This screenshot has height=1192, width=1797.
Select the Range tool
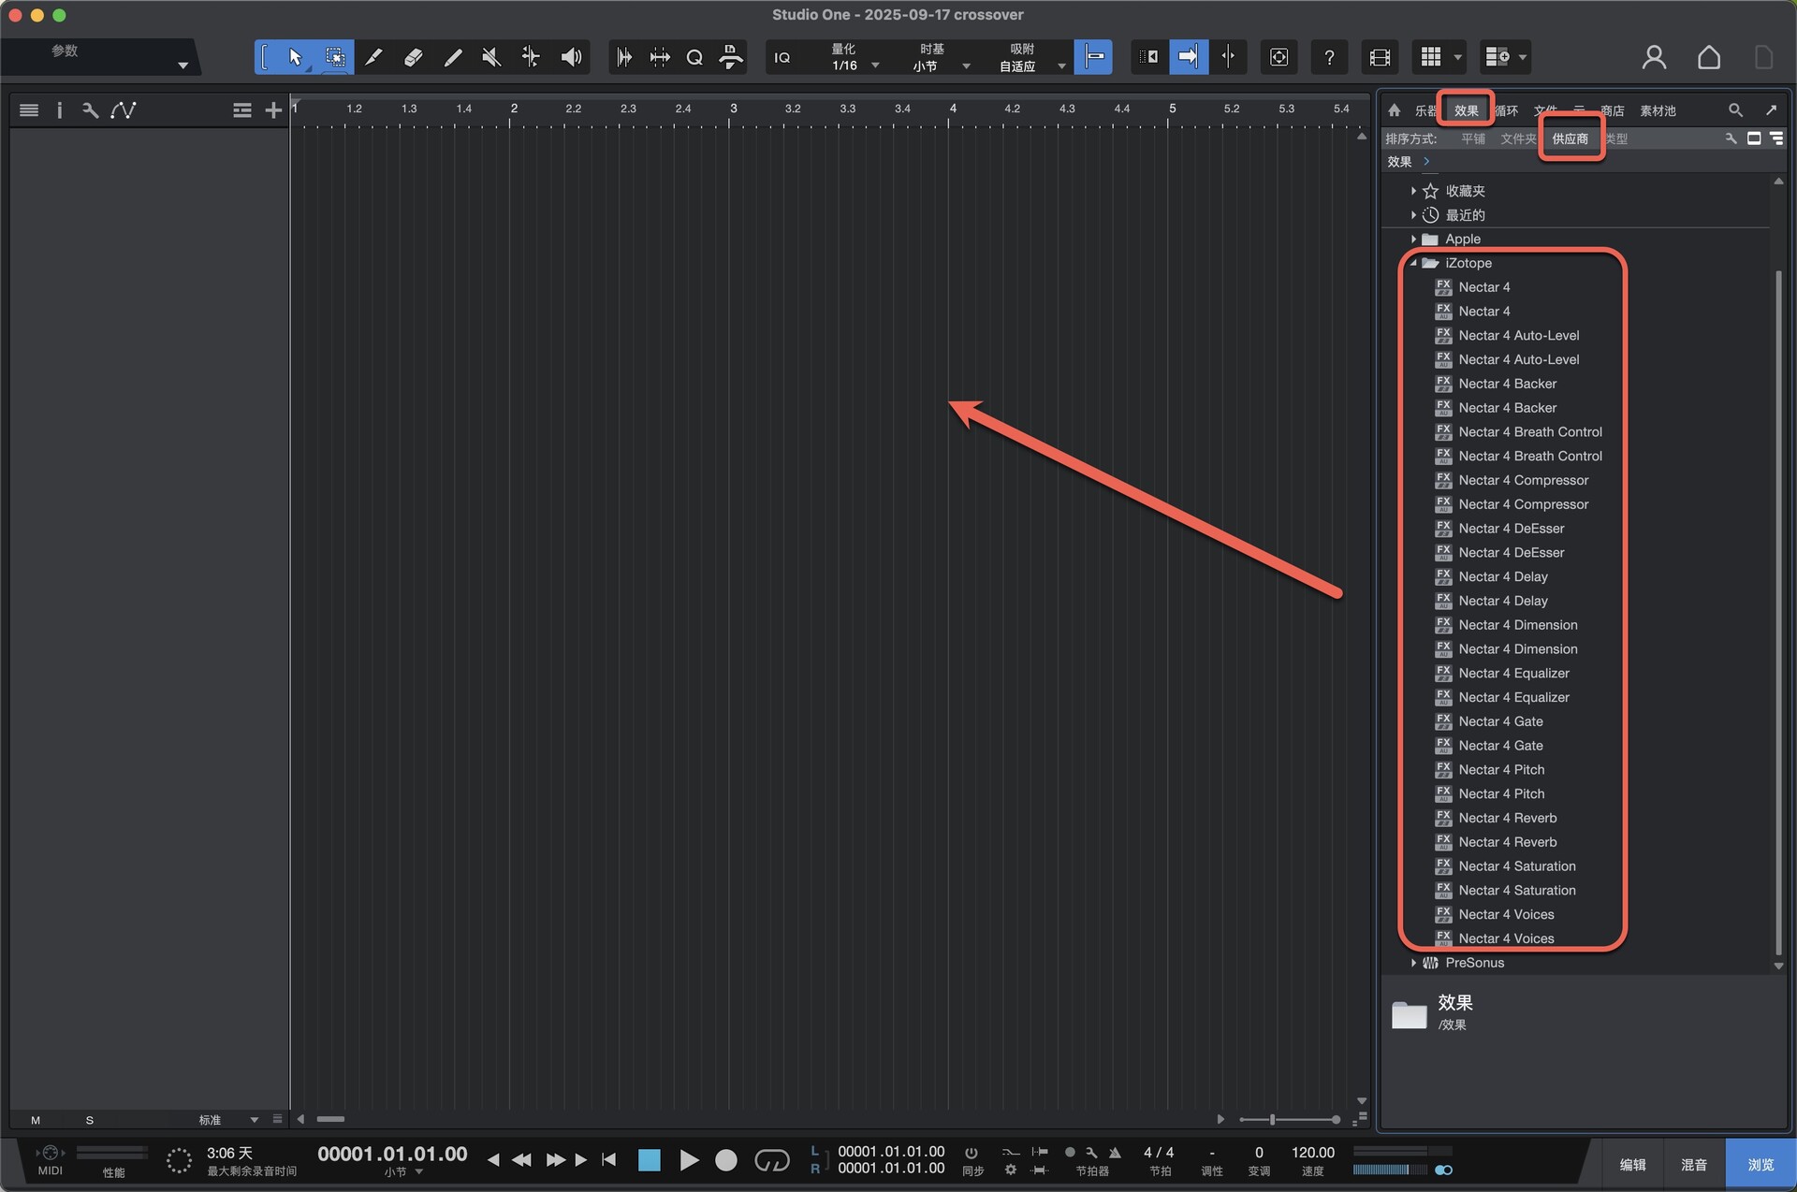coord(334,57)
